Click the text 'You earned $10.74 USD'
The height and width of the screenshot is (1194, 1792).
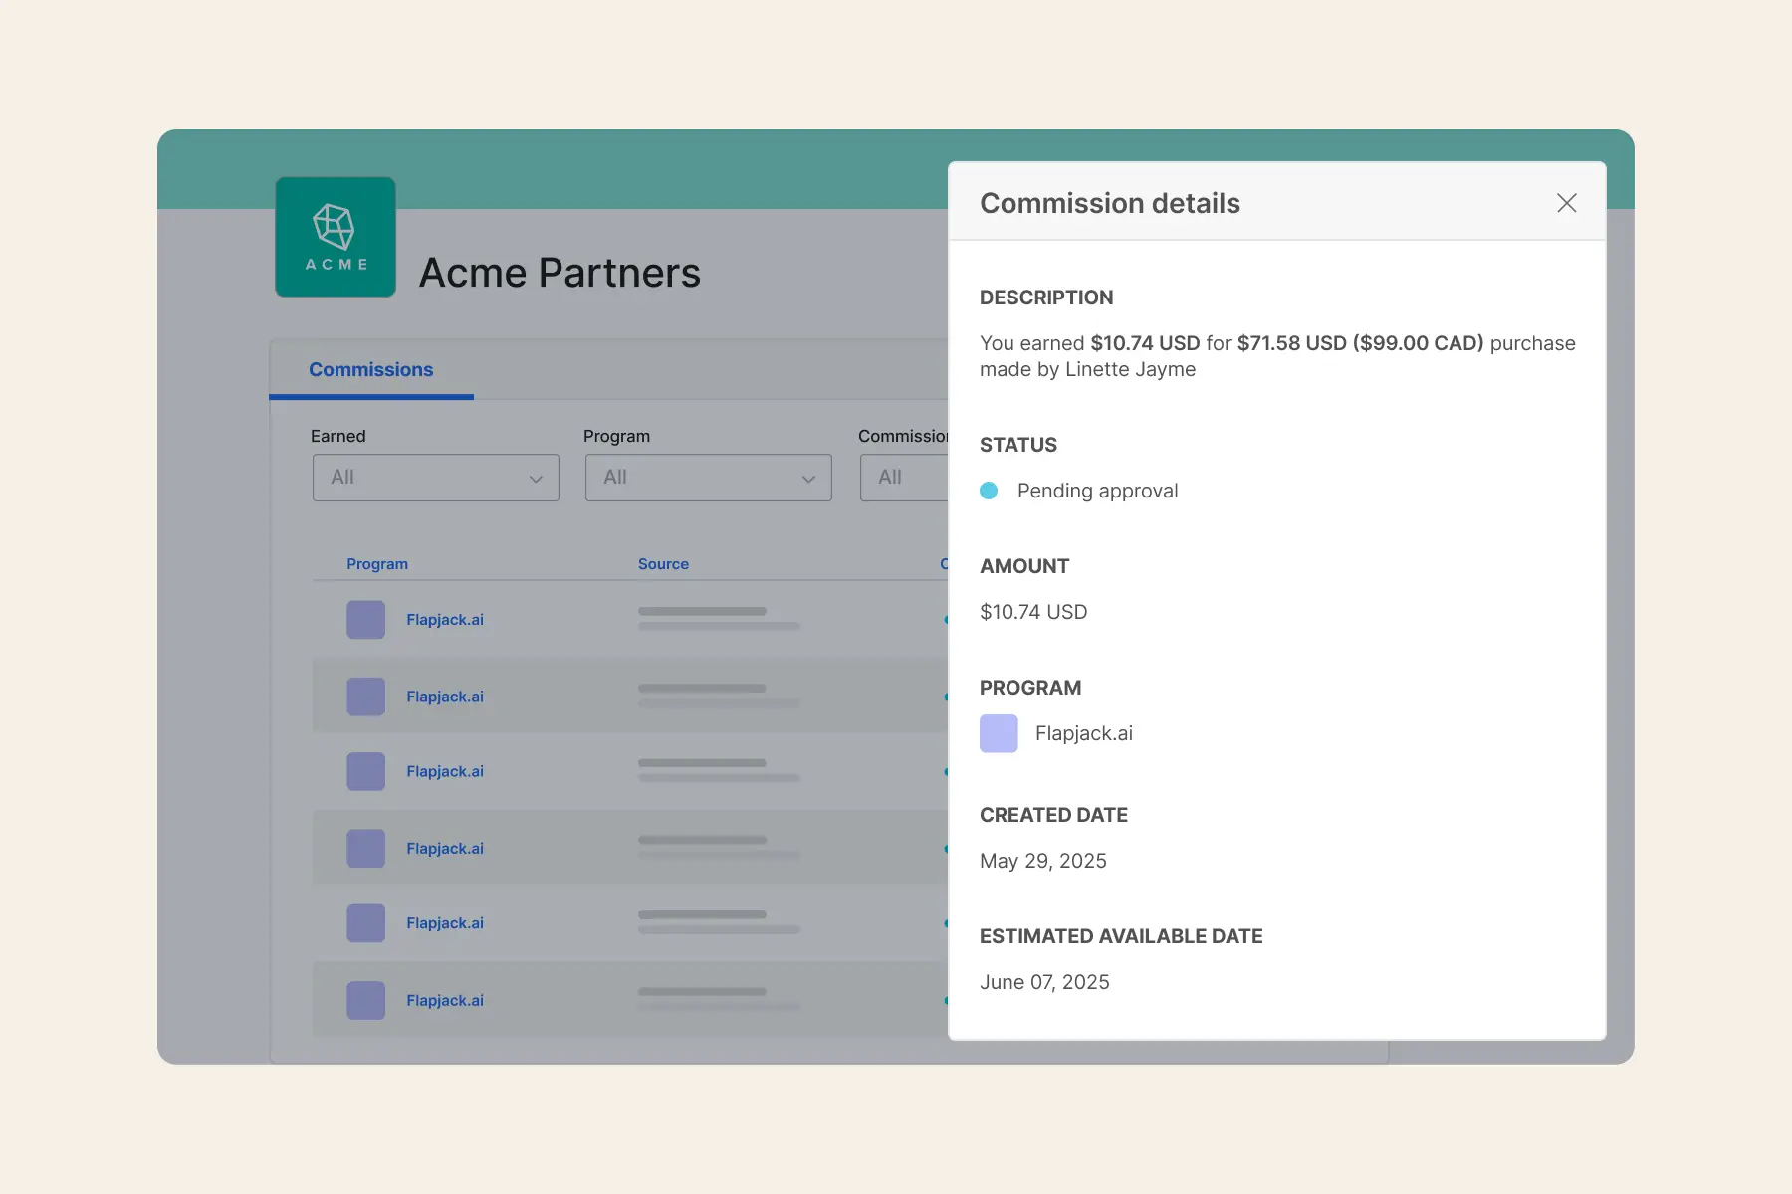[x=1090, y=343]
